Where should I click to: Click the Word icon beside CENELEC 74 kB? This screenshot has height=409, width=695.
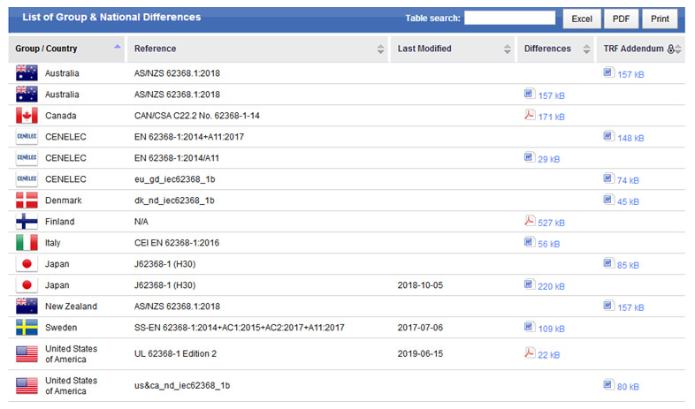pyautogui.click(x=609, y=178)
